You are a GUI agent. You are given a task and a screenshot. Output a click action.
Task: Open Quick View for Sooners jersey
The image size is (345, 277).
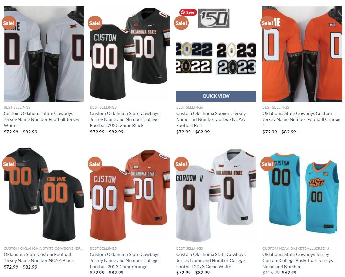[216, 96]
